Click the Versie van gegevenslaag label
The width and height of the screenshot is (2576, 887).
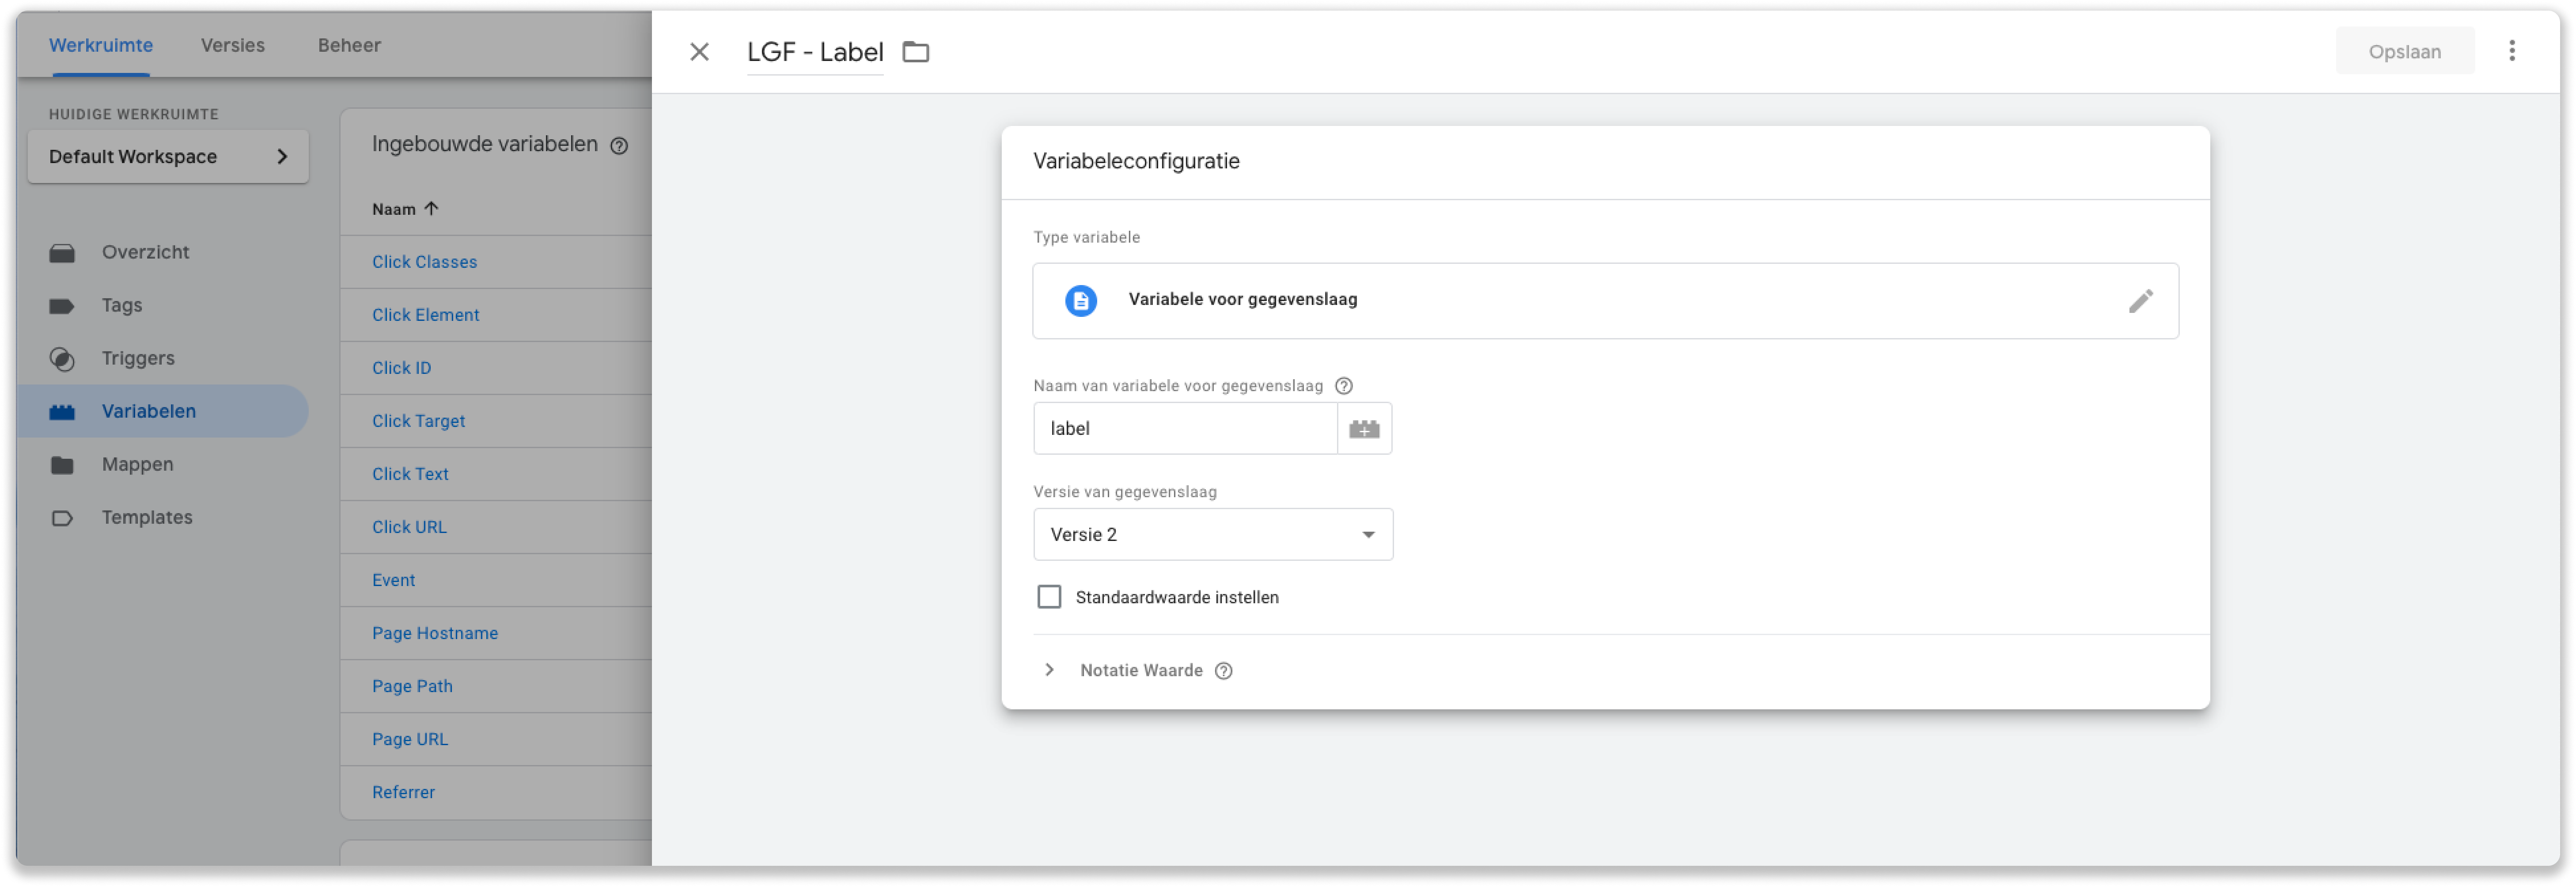point(1124,491)
